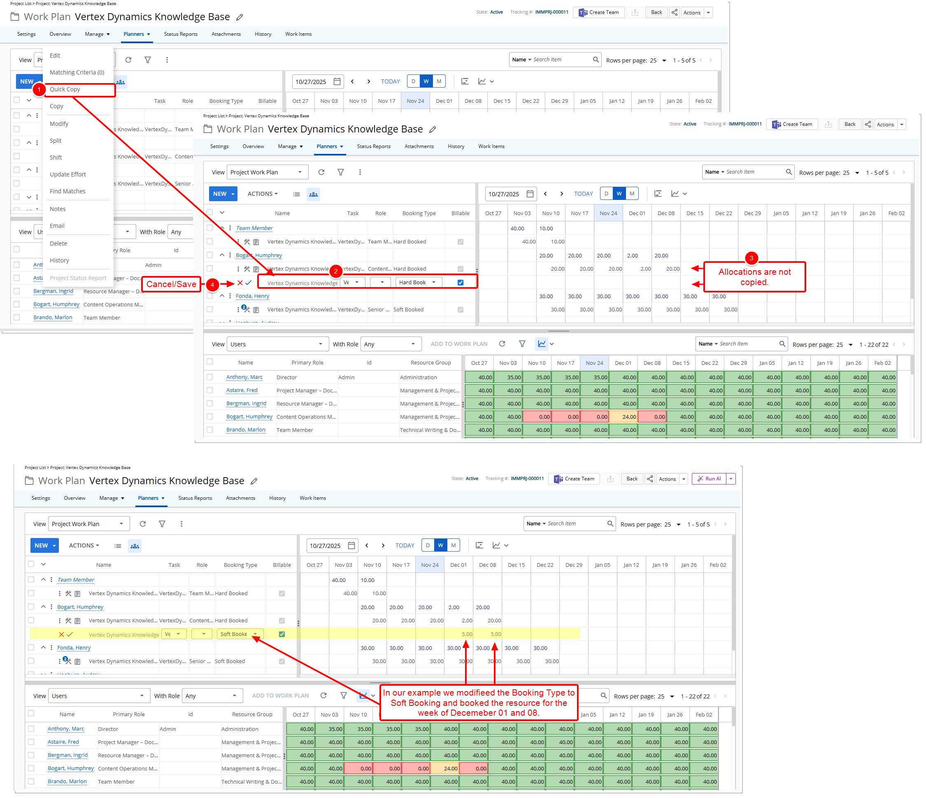Switch timeline to Month view with M

(x=453, y=545)
